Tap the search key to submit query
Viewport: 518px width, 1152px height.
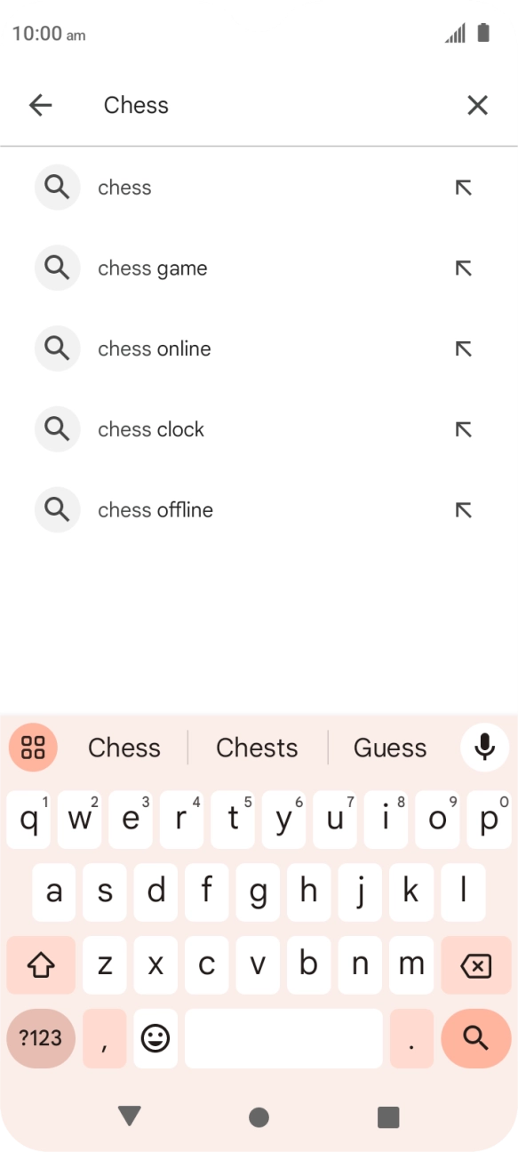475,1038
